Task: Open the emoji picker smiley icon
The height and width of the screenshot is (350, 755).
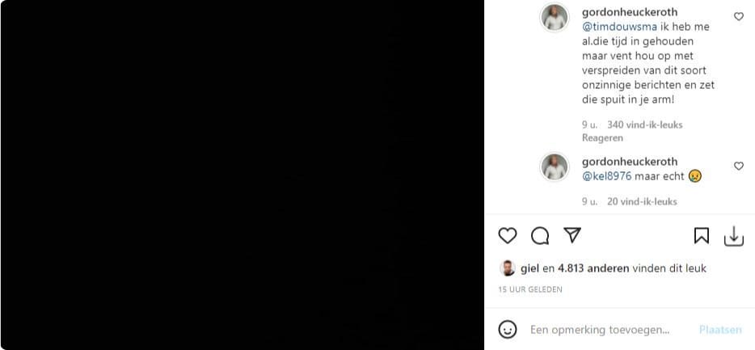Action: point(508,330)
